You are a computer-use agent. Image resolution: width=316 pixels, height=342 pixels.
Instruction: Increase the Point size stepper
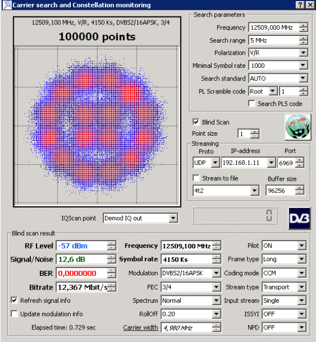(254, 132)
